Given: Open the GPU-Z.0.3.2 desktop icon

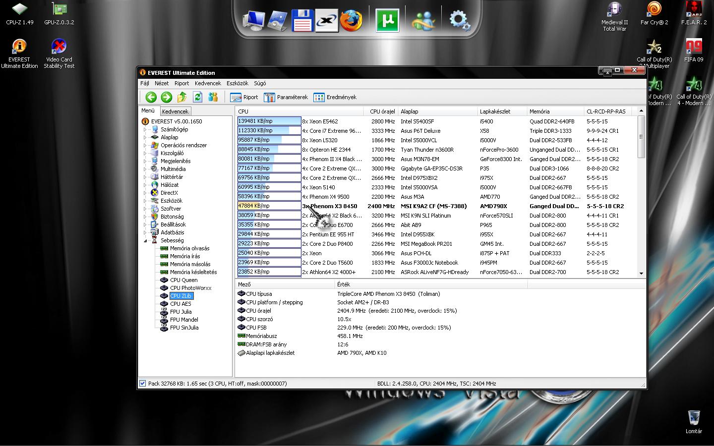Looking at the screenshot, I should 59,14.
